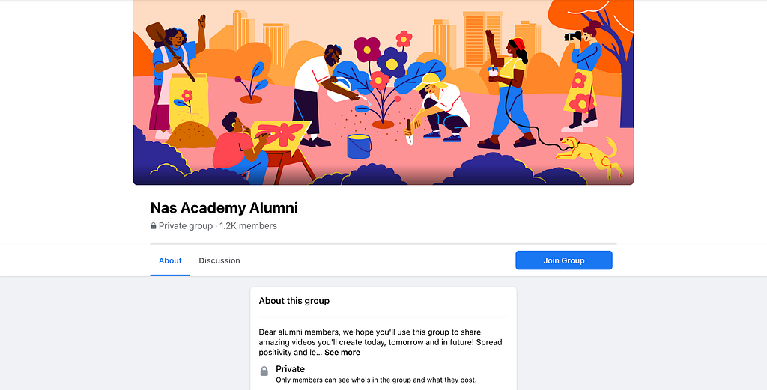Open the Discussion tab
Image resolution: width=767 pixels, height=390 pixels.
pos(219,260)
